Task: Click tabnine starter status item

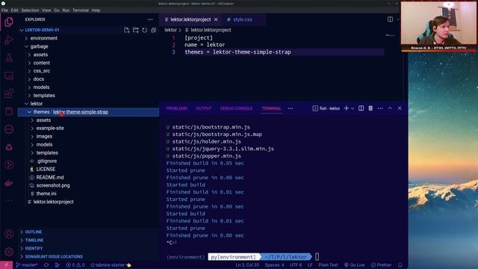Action: [x=111, y=265]
